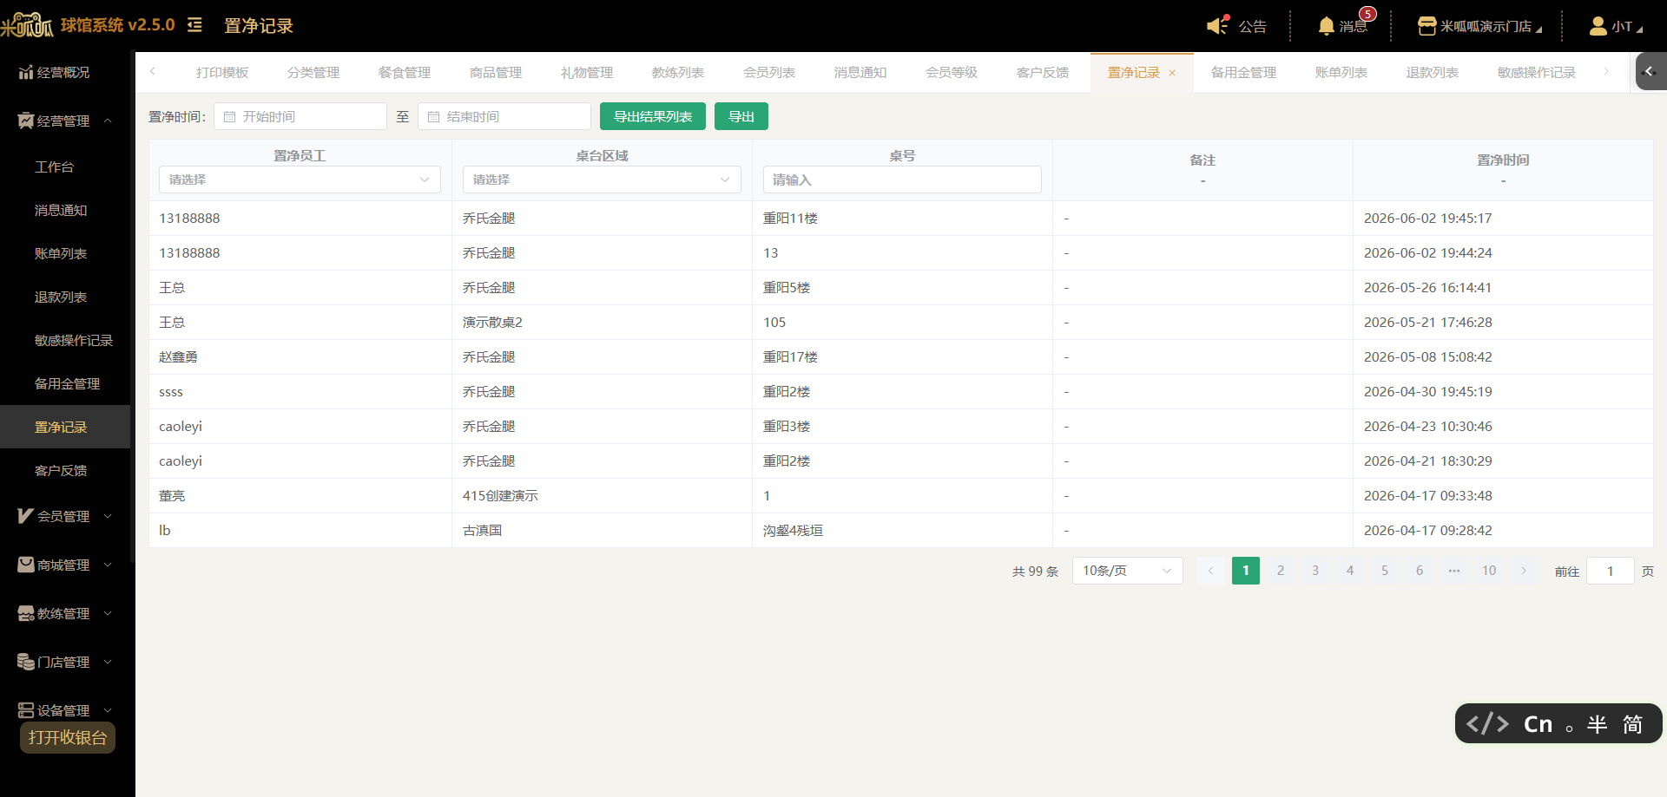Open the 消息 bell notifications
The width and height of the screenshot is (1667, 797).
[1327, 26]
